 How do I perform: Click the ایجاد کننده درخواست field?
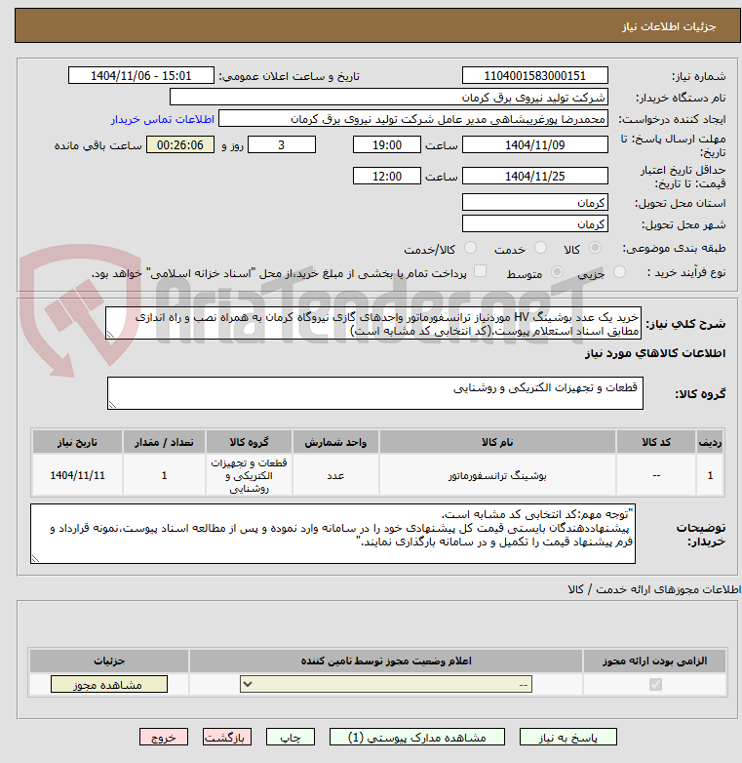(x=413, y=118)
